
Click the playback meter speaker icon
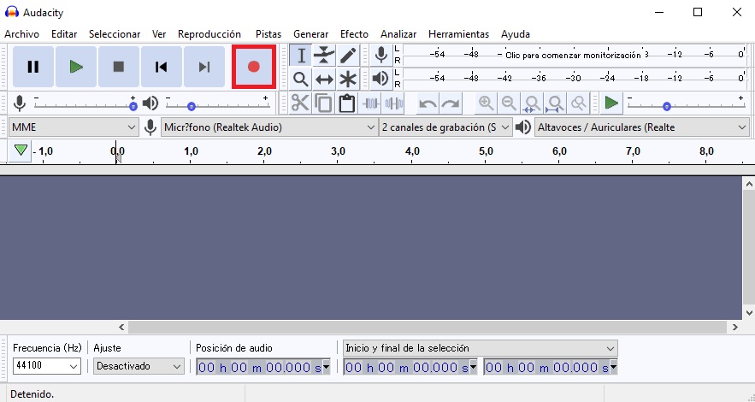(x=381, y=79)
